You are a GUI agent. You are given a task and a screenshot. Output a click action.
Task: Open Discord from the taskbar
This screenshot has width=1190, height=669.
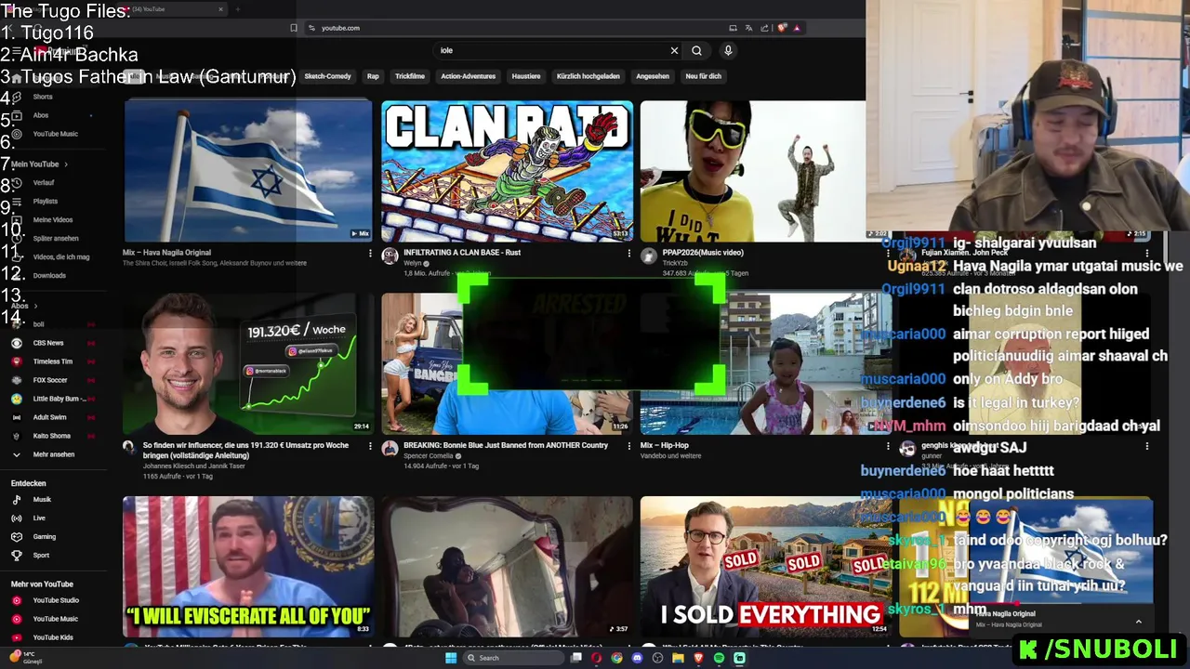[x=637, y=658]
